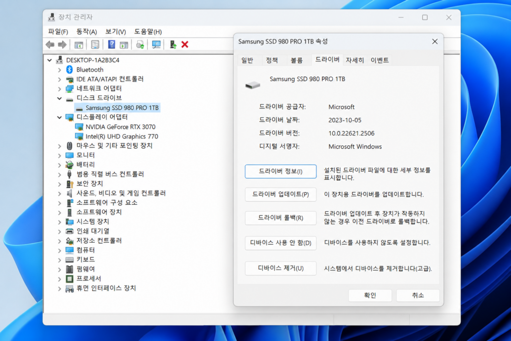Expand the 시스템 장치 category
Viewport: 511px width, 341px height.
59,222
